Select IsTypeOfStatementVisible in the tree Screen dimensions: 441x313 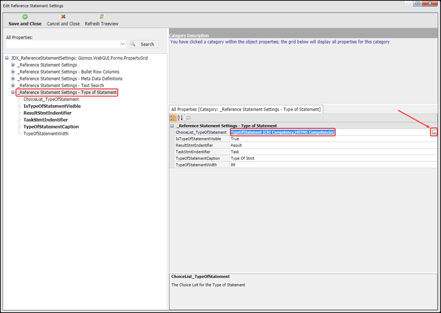point(52,106)
